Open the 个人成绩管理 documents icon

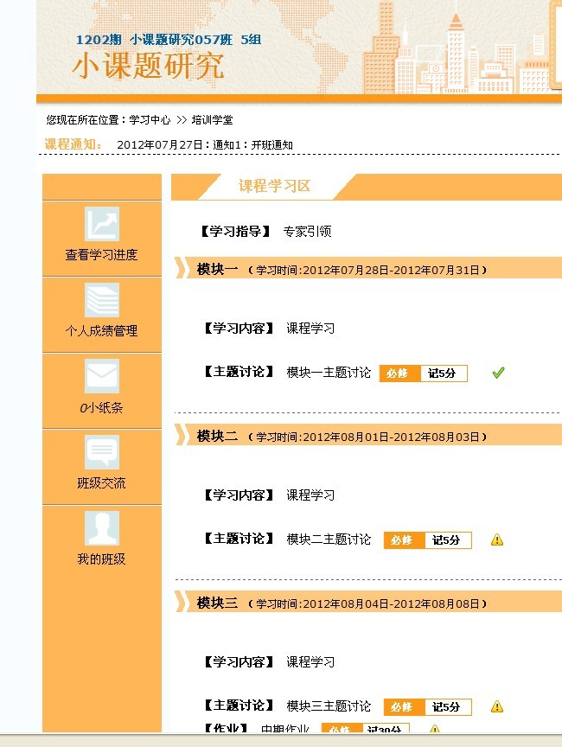pos(102,300)
